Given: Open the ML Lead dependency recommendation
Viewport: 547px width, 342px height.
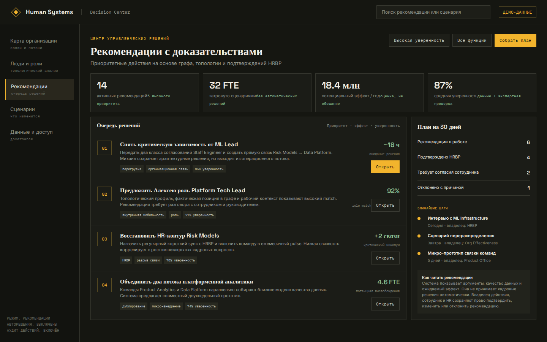Looking at the screenshot, I should (385, 167).
